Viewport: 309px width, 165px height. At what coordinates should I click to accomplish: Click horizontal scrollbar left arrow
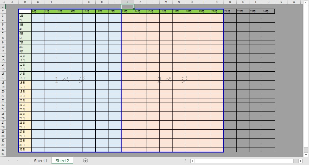[x=193, y=161]
